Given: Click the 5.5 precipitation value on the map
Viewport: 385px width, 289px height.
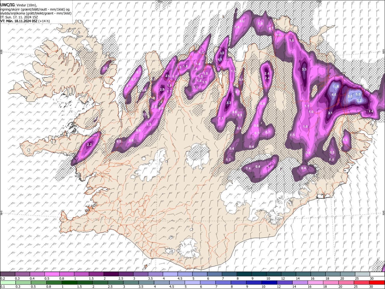Looking at the screenshot, I should pyautogui.click(x=358, y=94).
